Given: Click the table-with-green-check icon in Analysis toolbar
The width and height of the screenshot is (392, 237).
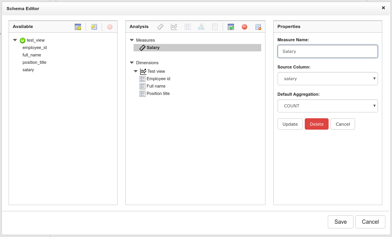Looking at the screenshot, I should pos(231,27).
